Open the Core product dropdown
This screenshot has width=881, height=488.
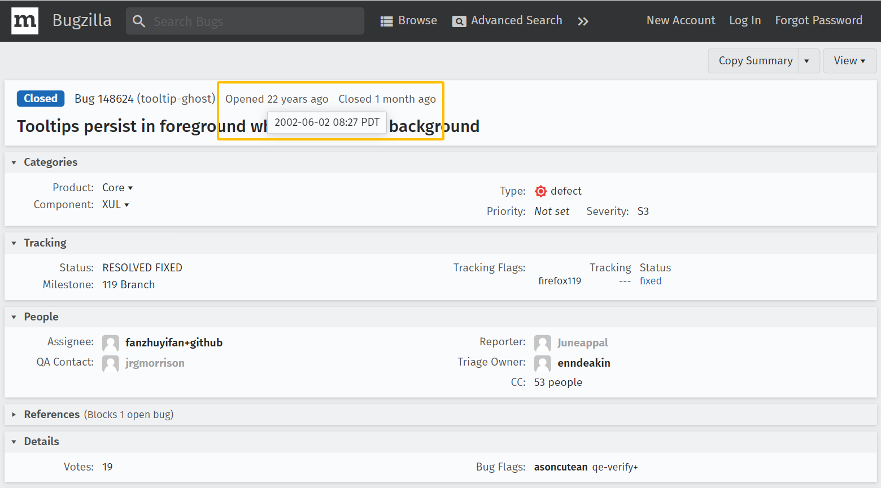[117, 188]
